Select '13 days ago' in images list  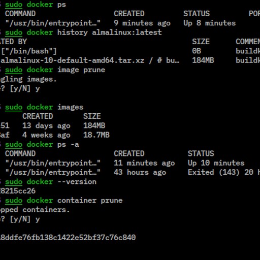point(46,125)
